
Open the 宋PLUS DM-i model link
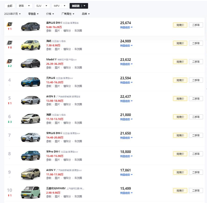coord(54,133)
